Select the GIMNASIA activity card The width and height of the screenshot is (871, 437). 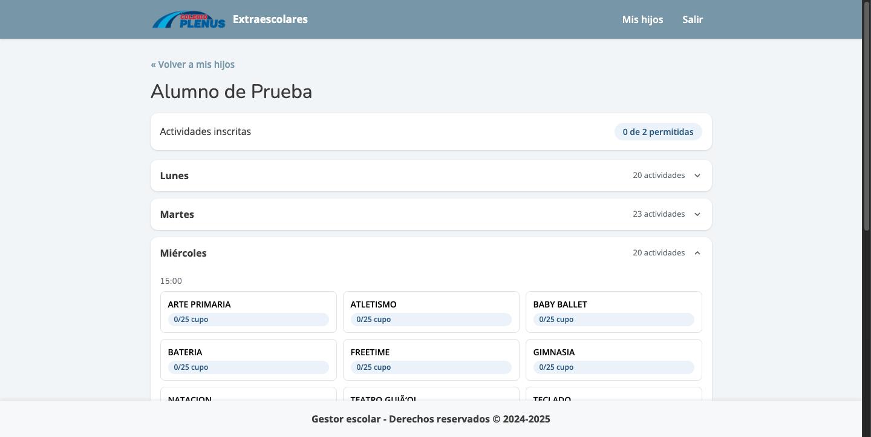(x=614, y=360)
